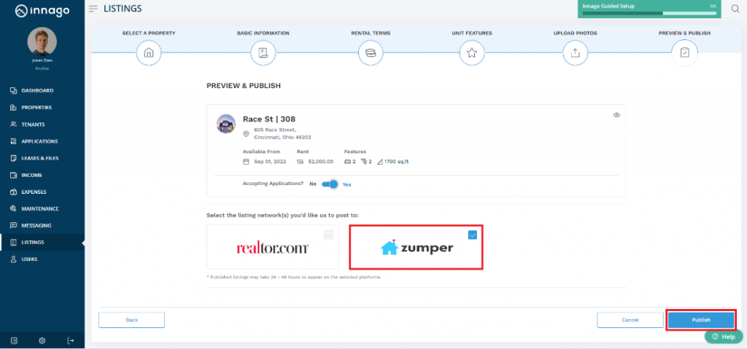Click the user profile avatar photo
Viewport: 747px width, 349px height.
pos(42,42)
